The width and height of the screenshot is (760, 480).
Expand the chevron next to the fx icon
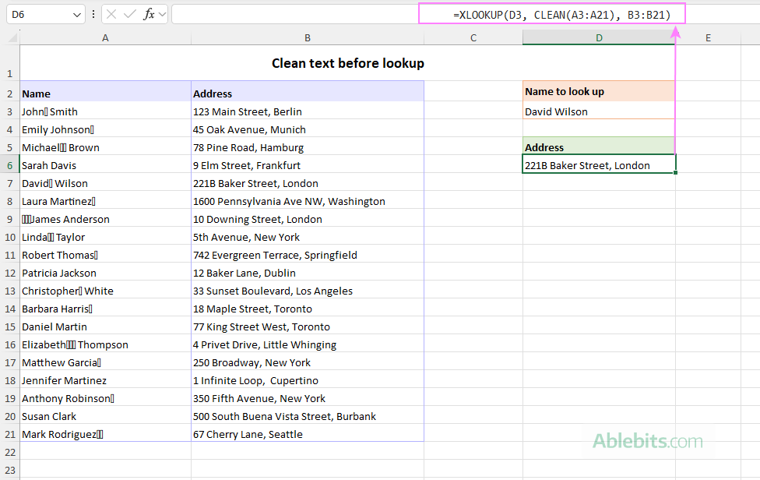click(162, 13)
